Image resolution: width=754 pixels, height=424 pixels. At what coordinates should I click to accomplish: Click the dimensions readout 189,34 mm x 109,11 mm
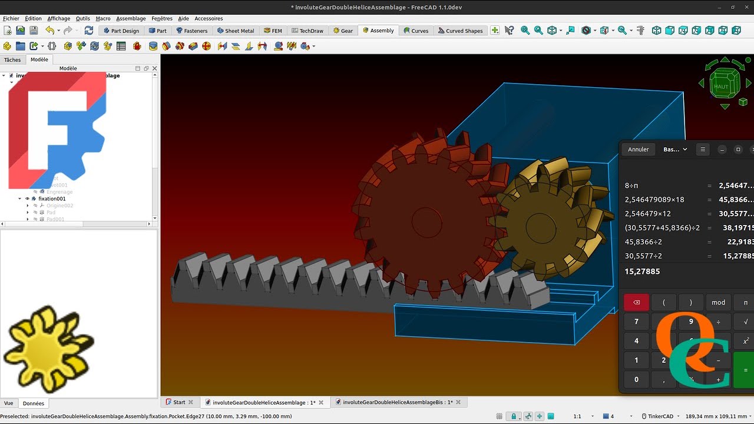coord(717,416)
